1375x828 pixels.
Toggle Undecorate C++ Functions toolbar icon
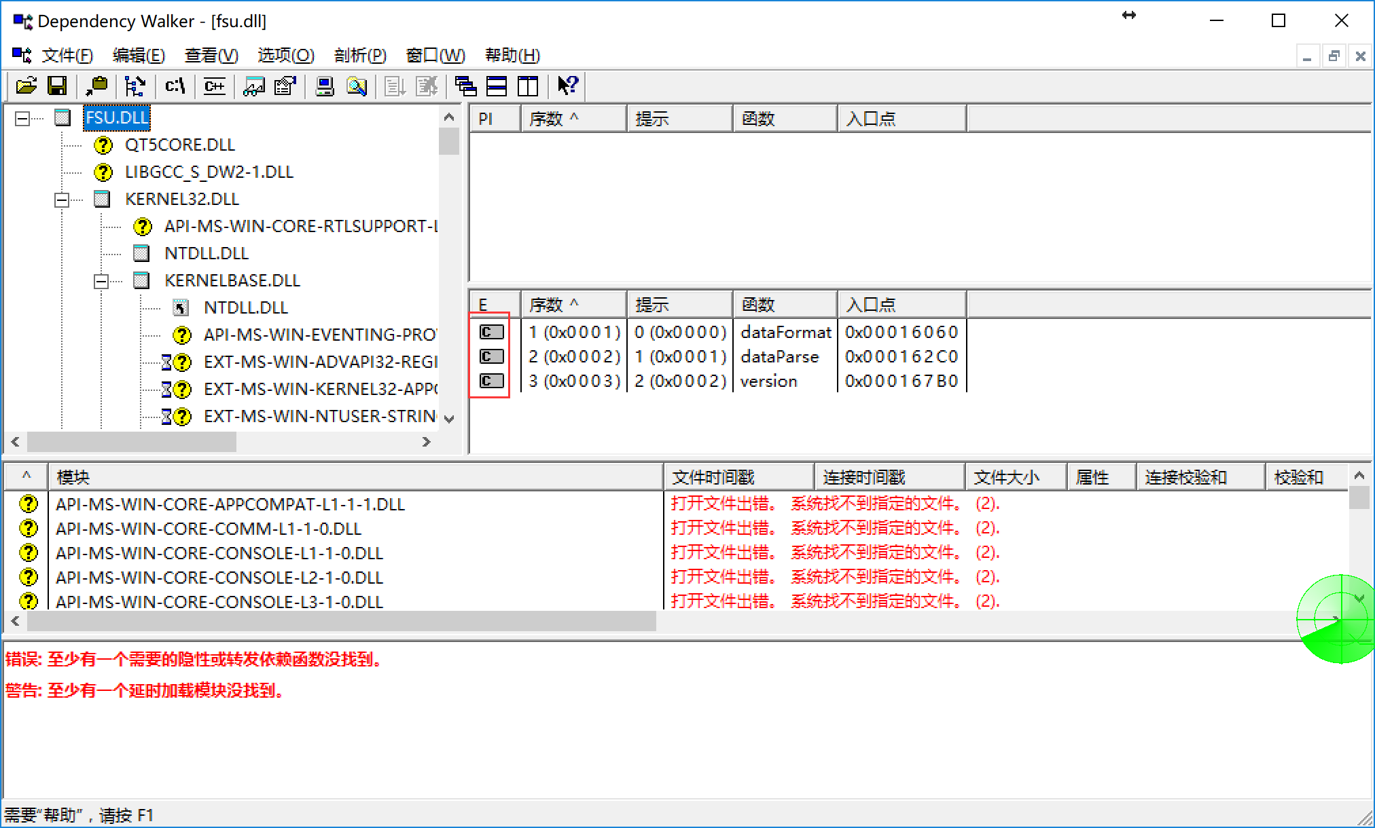(214, 86)
